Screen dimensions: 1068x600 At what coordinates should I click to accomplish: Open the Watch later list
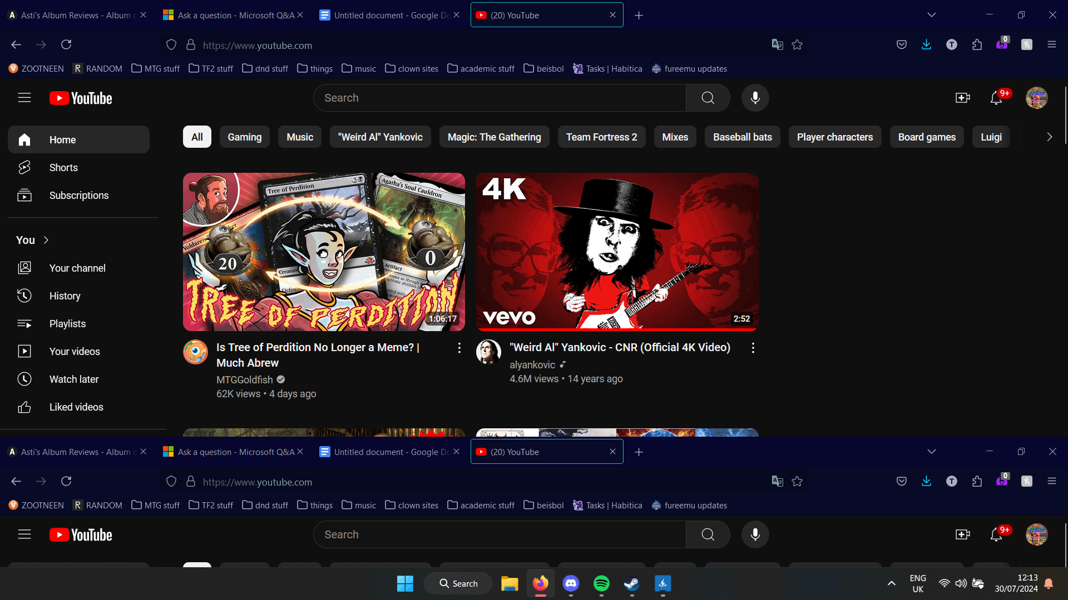point(78,379)
